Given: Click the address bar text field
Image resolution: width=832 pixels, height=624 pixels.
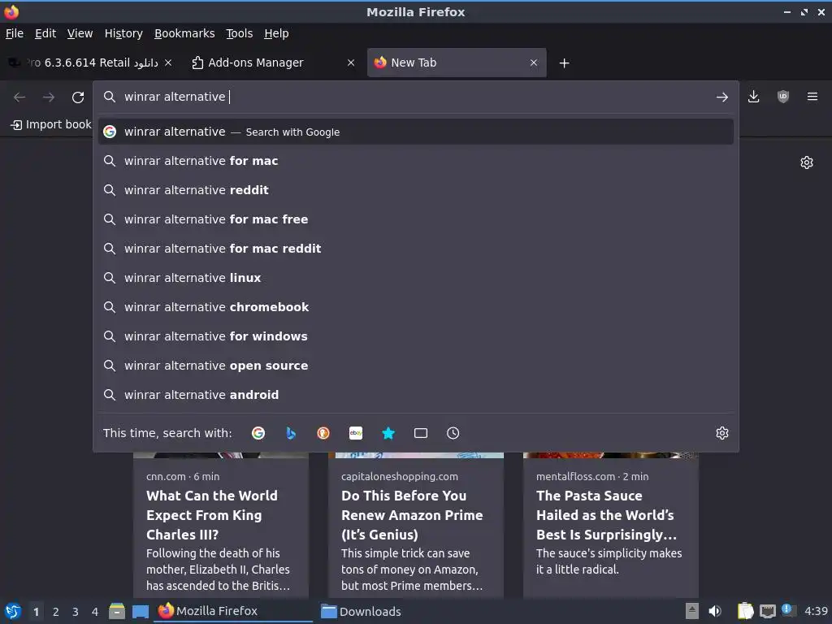Looking at the screenshot, I should coord(415,97).
